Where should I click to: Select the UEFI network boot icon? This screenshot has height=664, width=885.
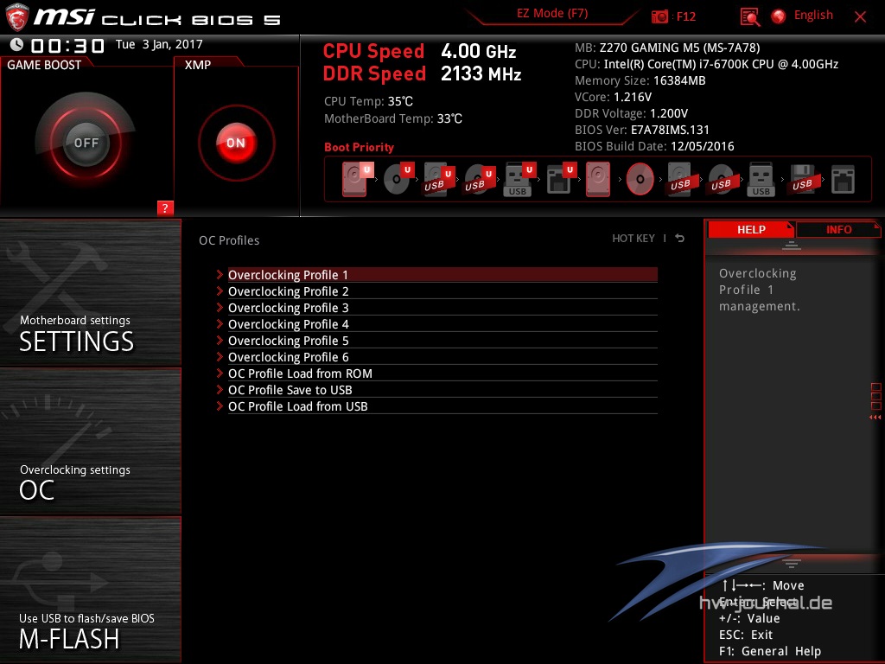click(x=560, y=180)
